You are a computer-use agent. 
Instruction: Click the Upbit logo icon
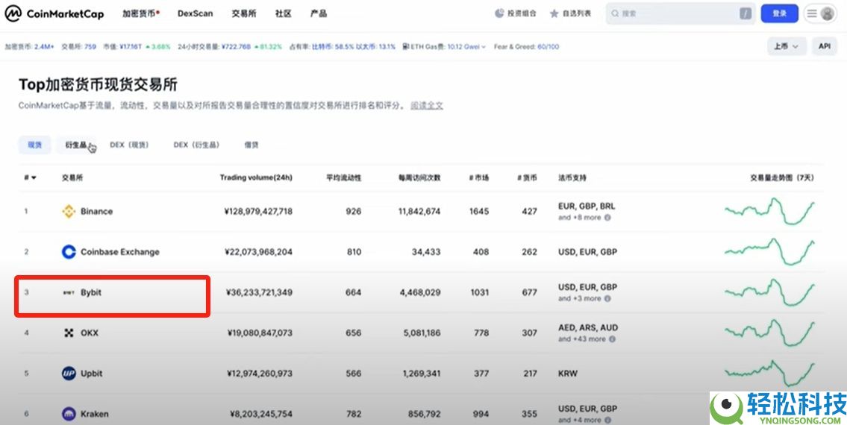(69, 373)
